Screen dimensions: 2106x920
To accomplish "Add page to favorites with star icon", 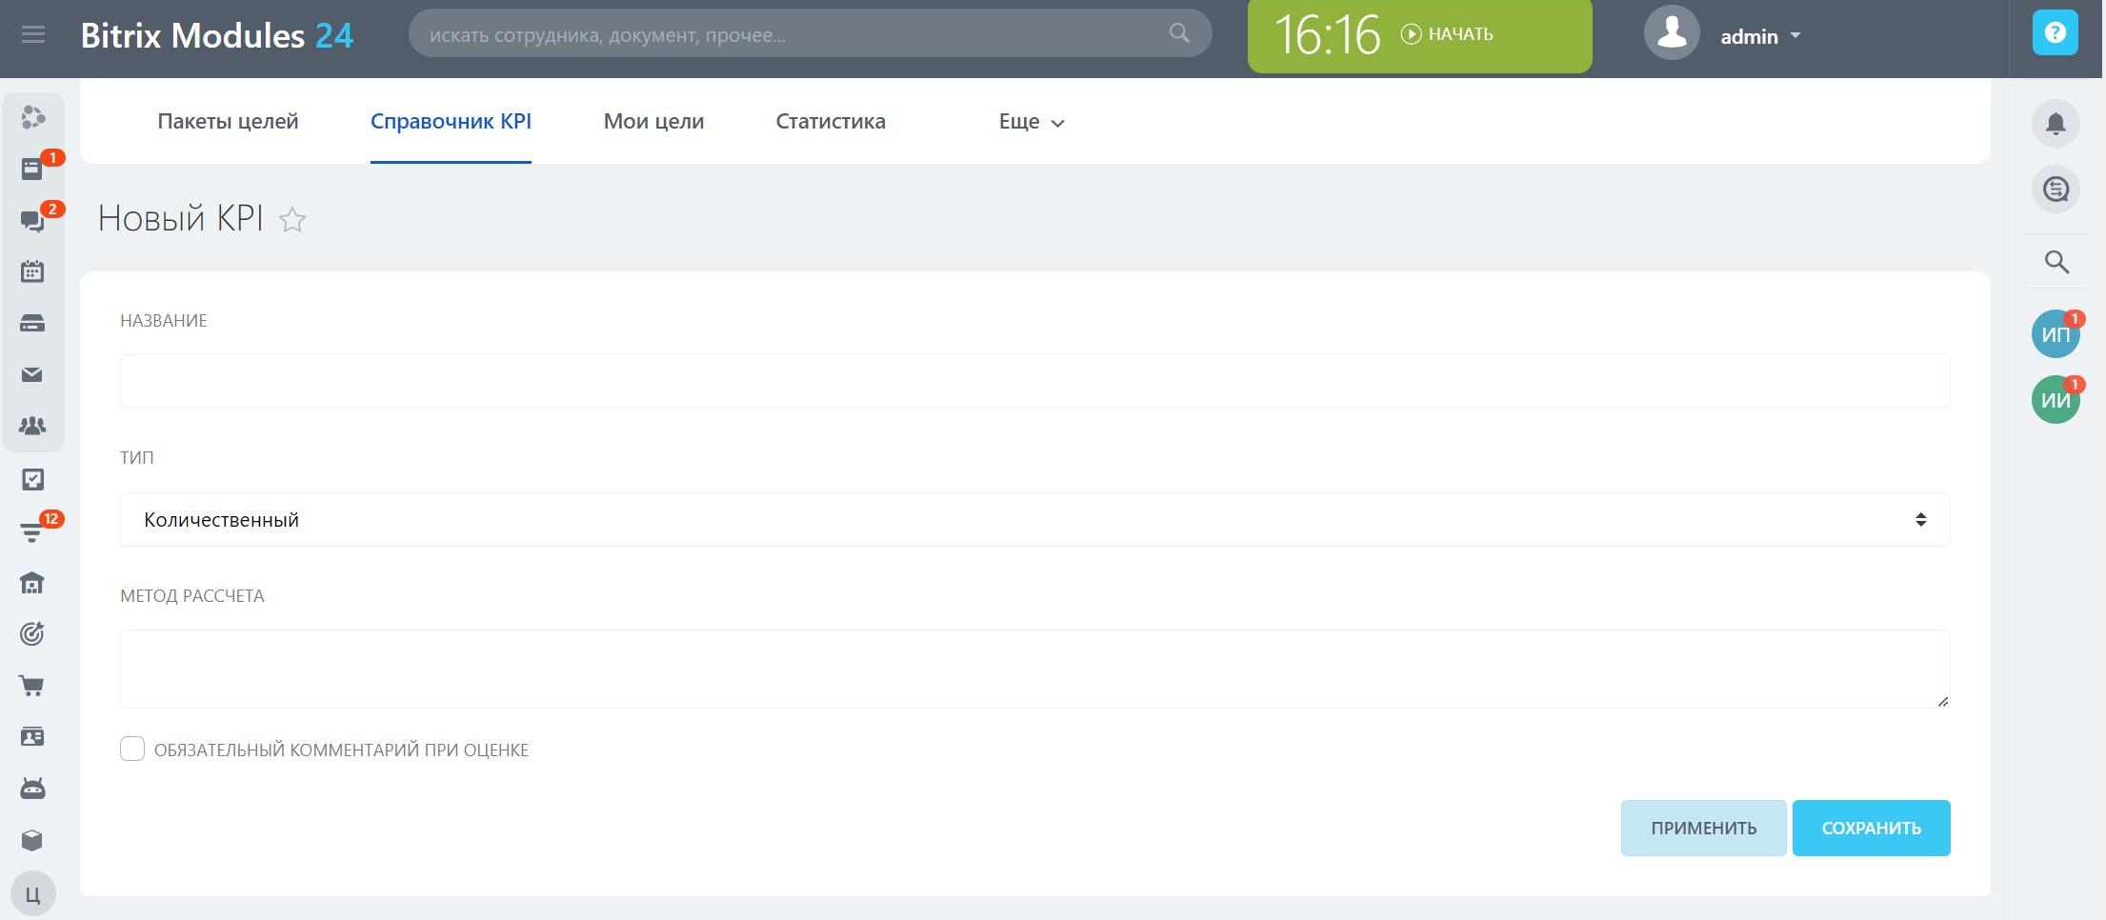I will pyautogui.click(x=292, y=220).
